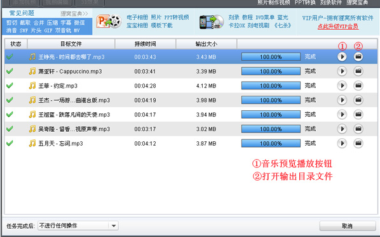Click the phone and DVD burning icon
380x237 pixels.
coord(212,22)
